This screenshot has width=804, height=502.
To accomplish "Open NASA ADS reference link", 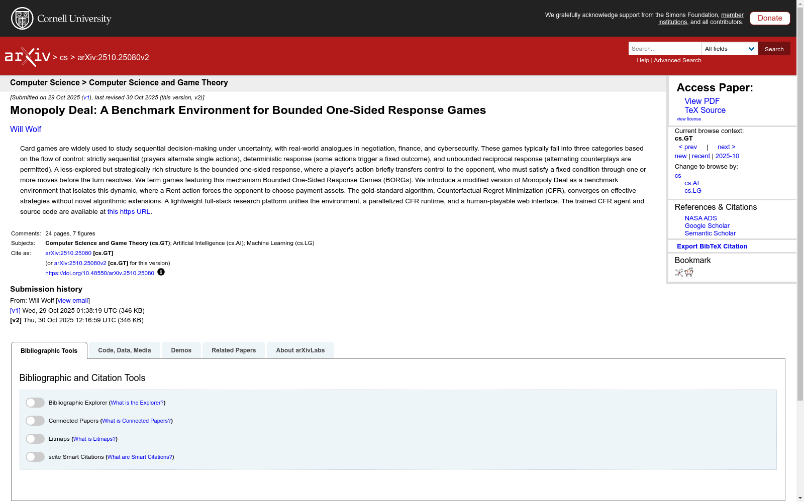I will [x=700, y=218].
